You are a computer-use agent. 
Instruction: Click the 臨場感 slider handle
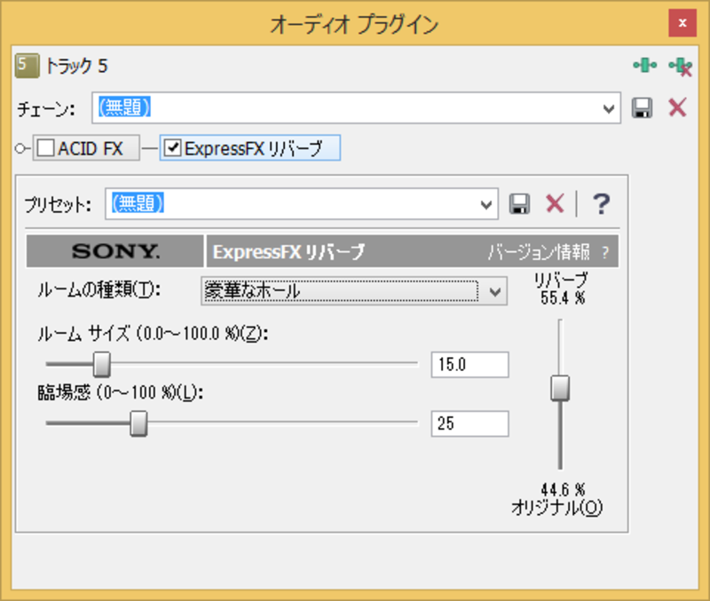[x=138, y=423]
